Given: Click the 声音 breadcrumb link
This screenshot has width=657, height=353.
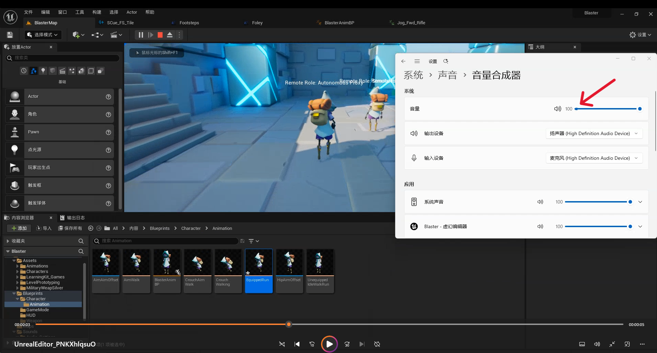Looking at the screenshot, I should point(448,75).
